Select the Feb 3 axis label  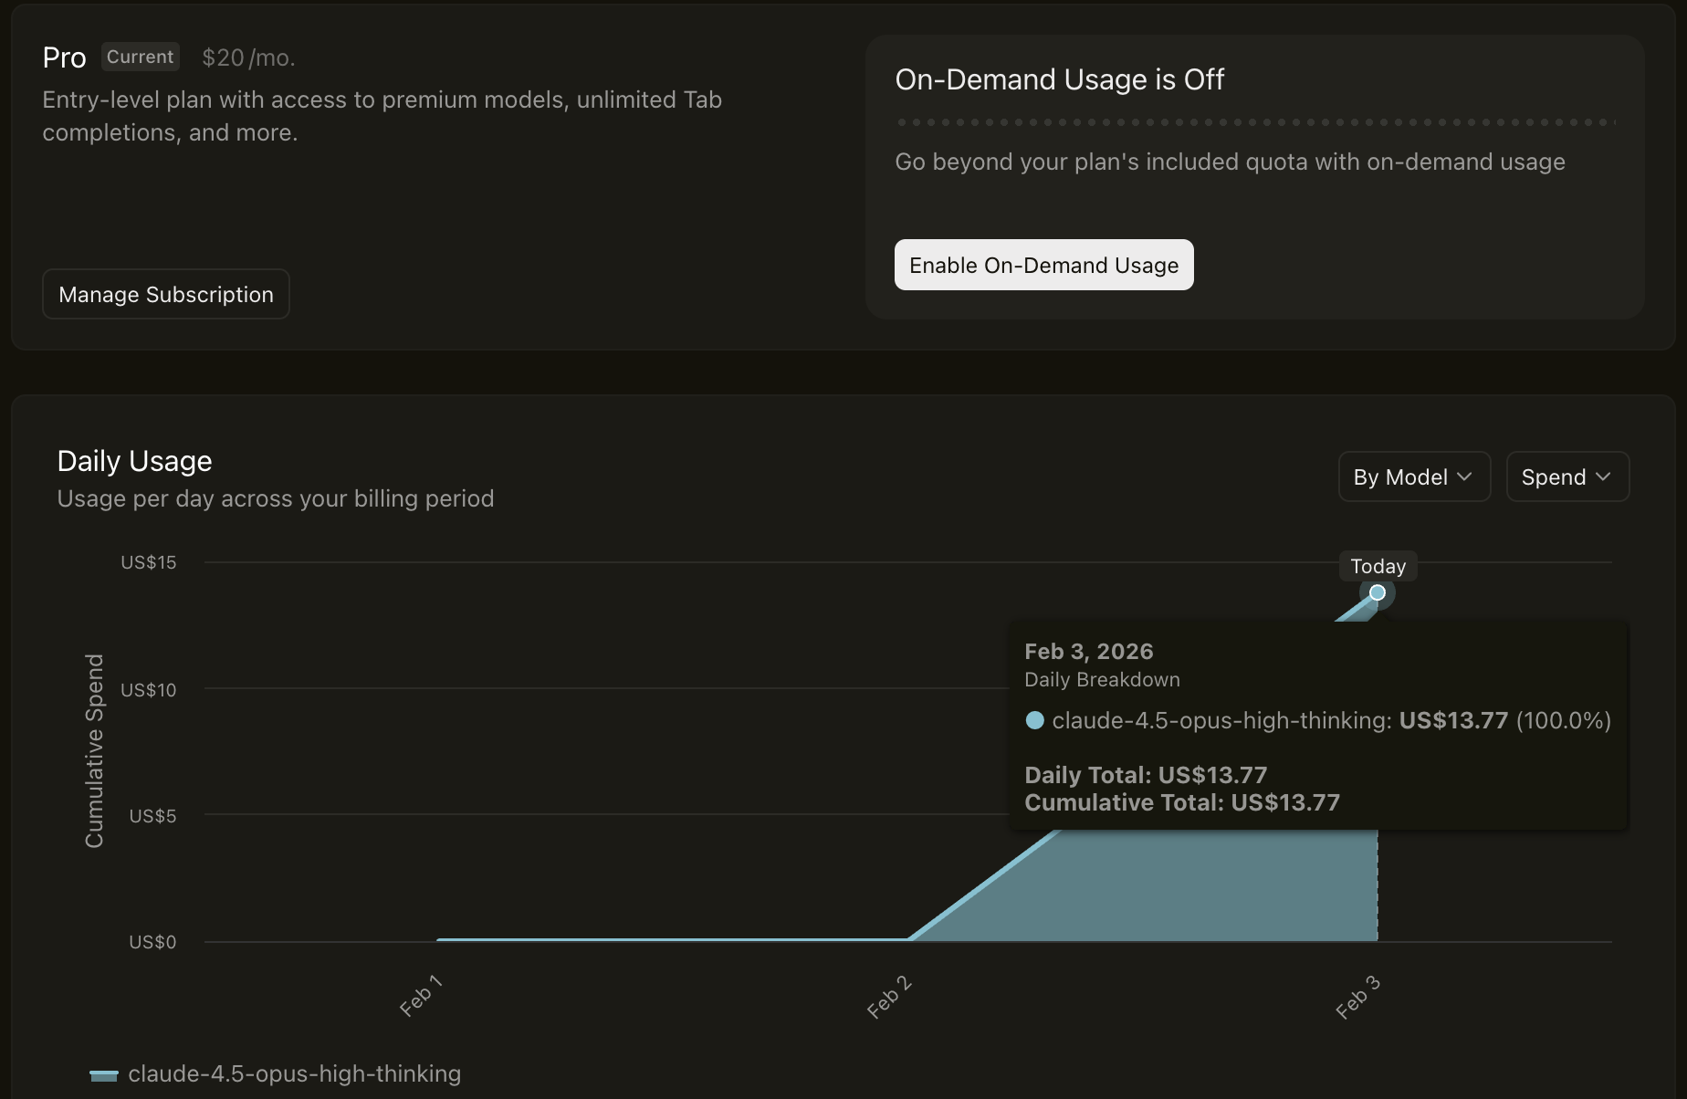click(x=1357, y=996)
